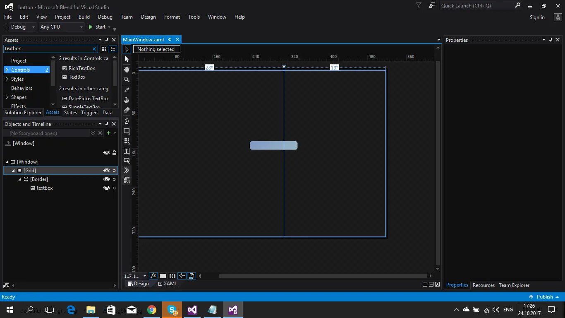Viewport: 565px width, 318px height.
Task: Collapse the Grid tree node
Action: [13, 171]
